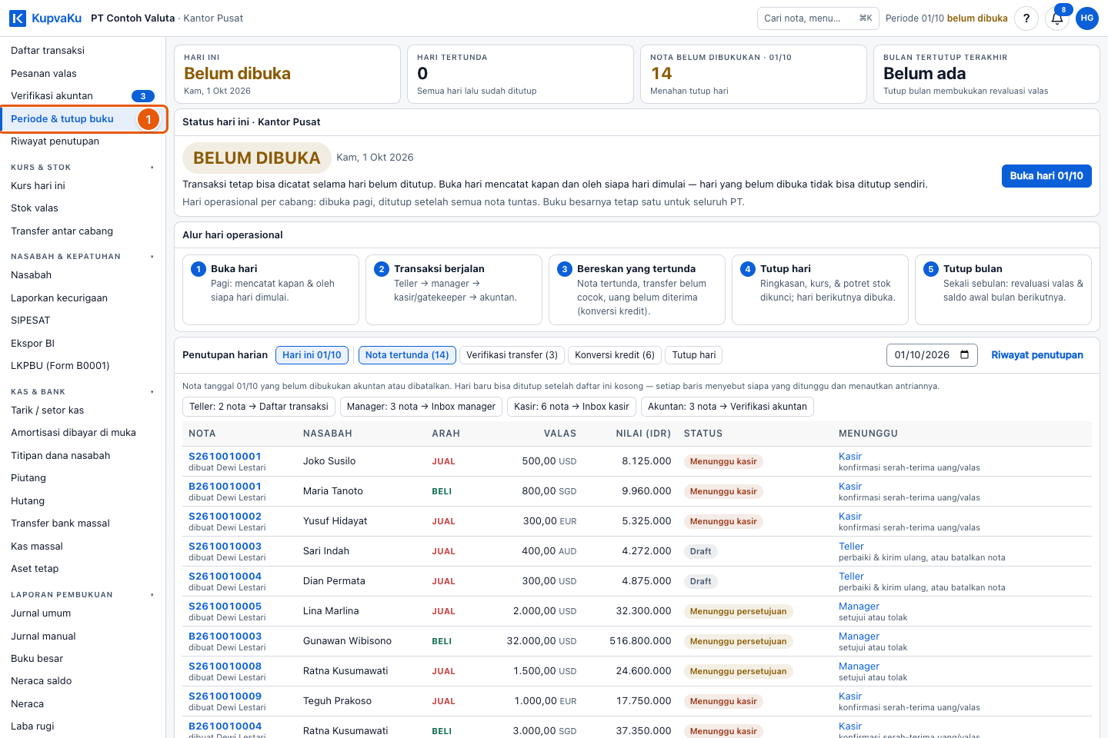Open Daftar transaksi in sidebar

[83, 51]
